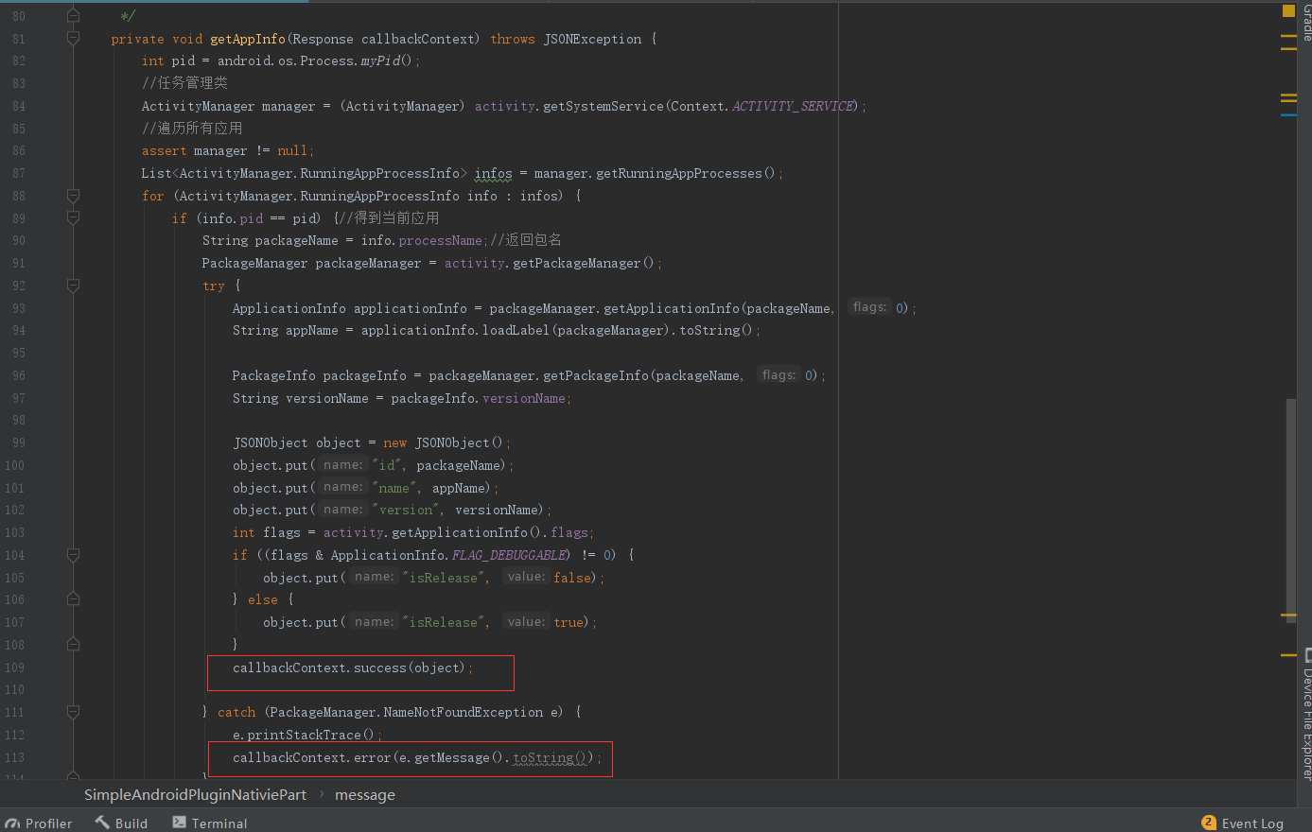The image size is (1312, 832).
Task: Open the Build tool window
Action: [121, 823]
